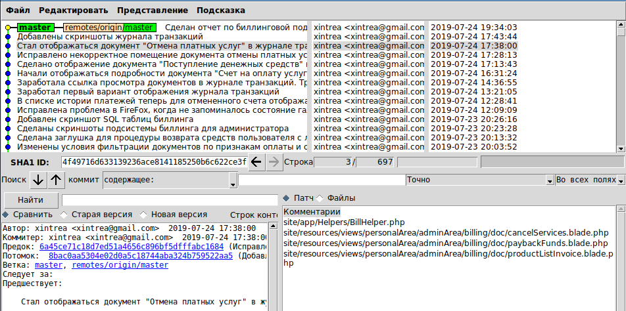Select commit 'Исправлена проблема в FireFox'

point(162,110)
